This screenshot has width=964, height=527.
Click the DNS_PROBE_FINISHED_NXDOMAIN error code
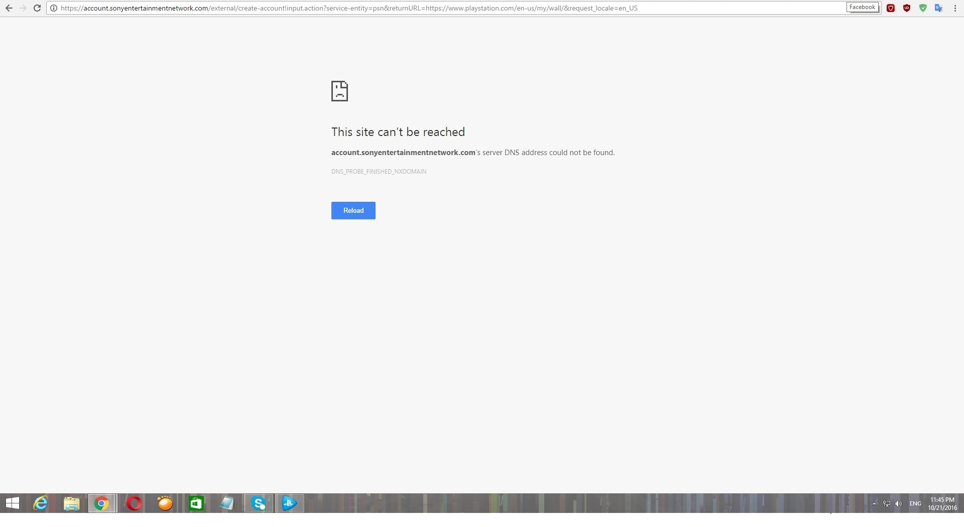[379, 172]
